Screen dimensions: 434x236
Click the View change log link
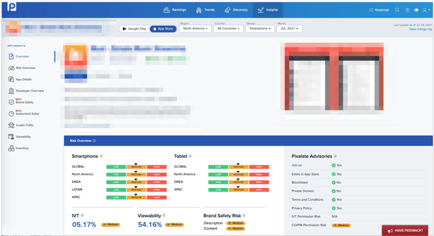point(420,29)
